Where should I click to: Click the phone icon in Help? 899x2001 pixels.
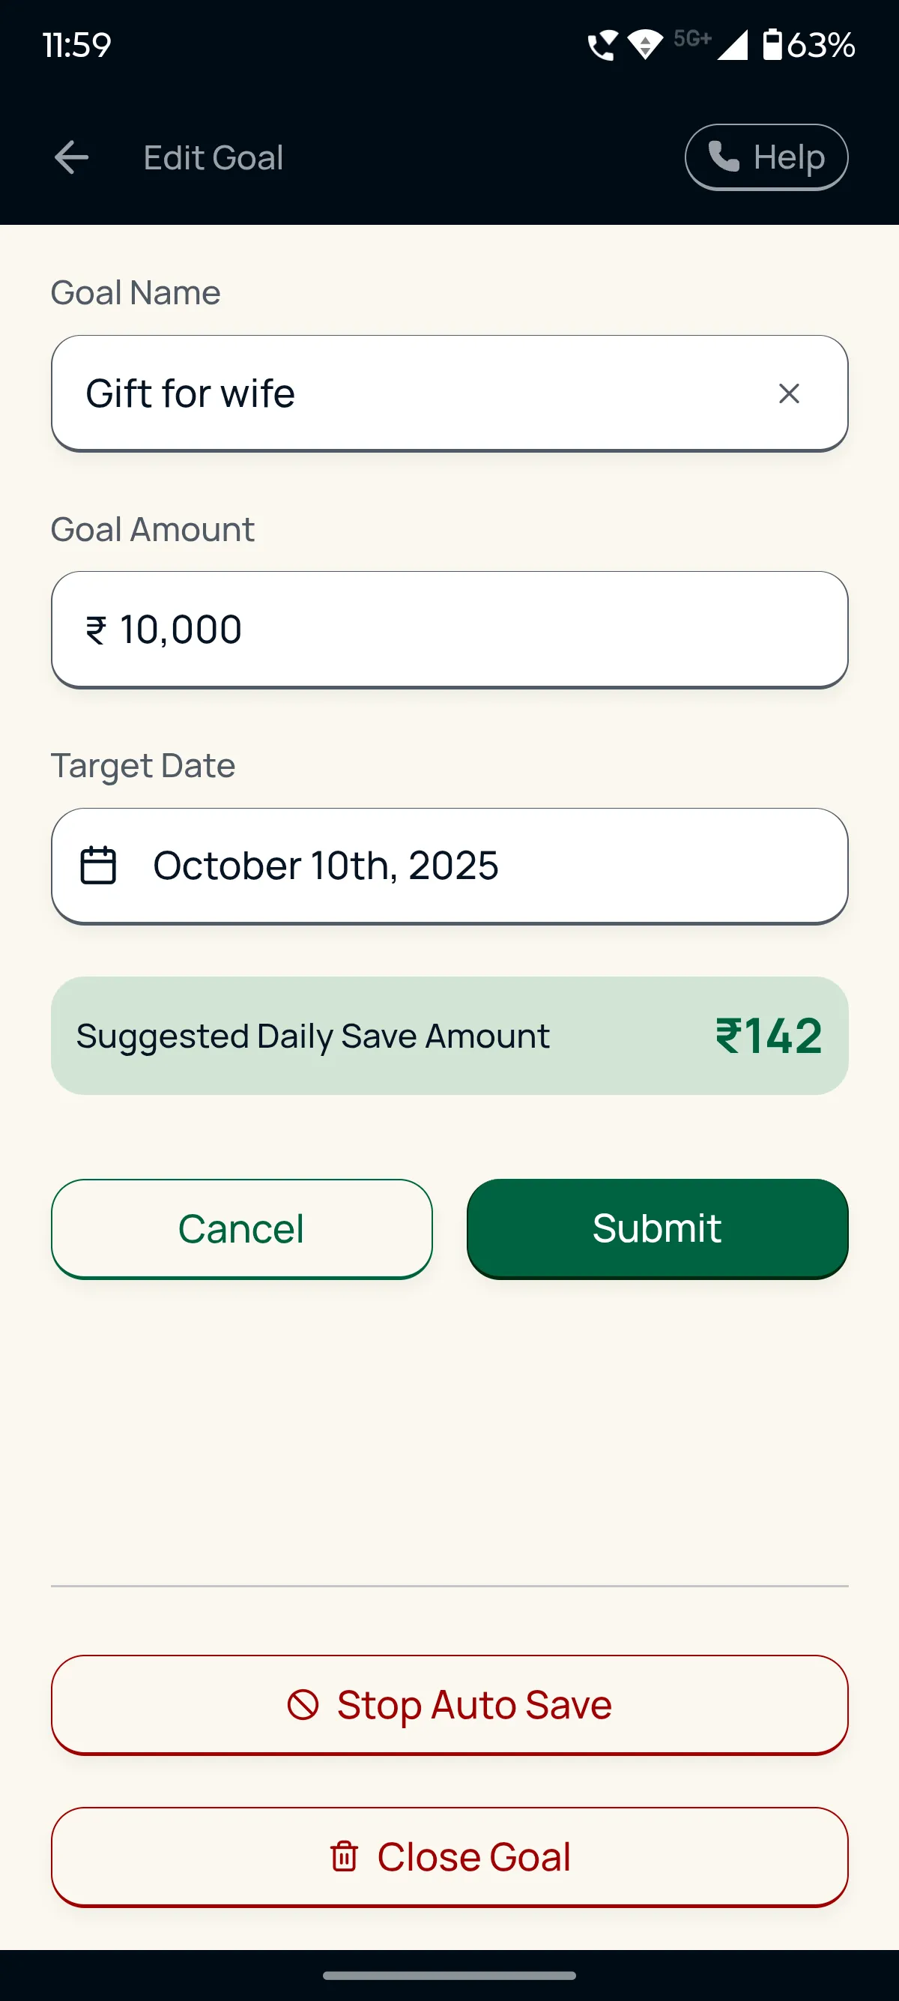coord(724,157)
